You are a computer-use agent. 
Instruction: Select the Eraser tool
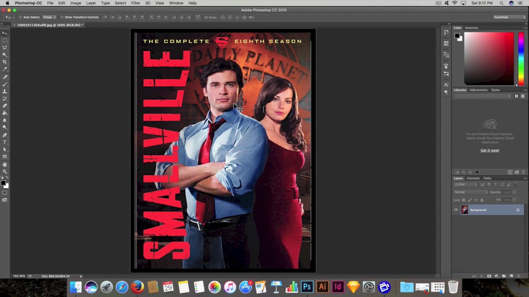click(5, 106)
